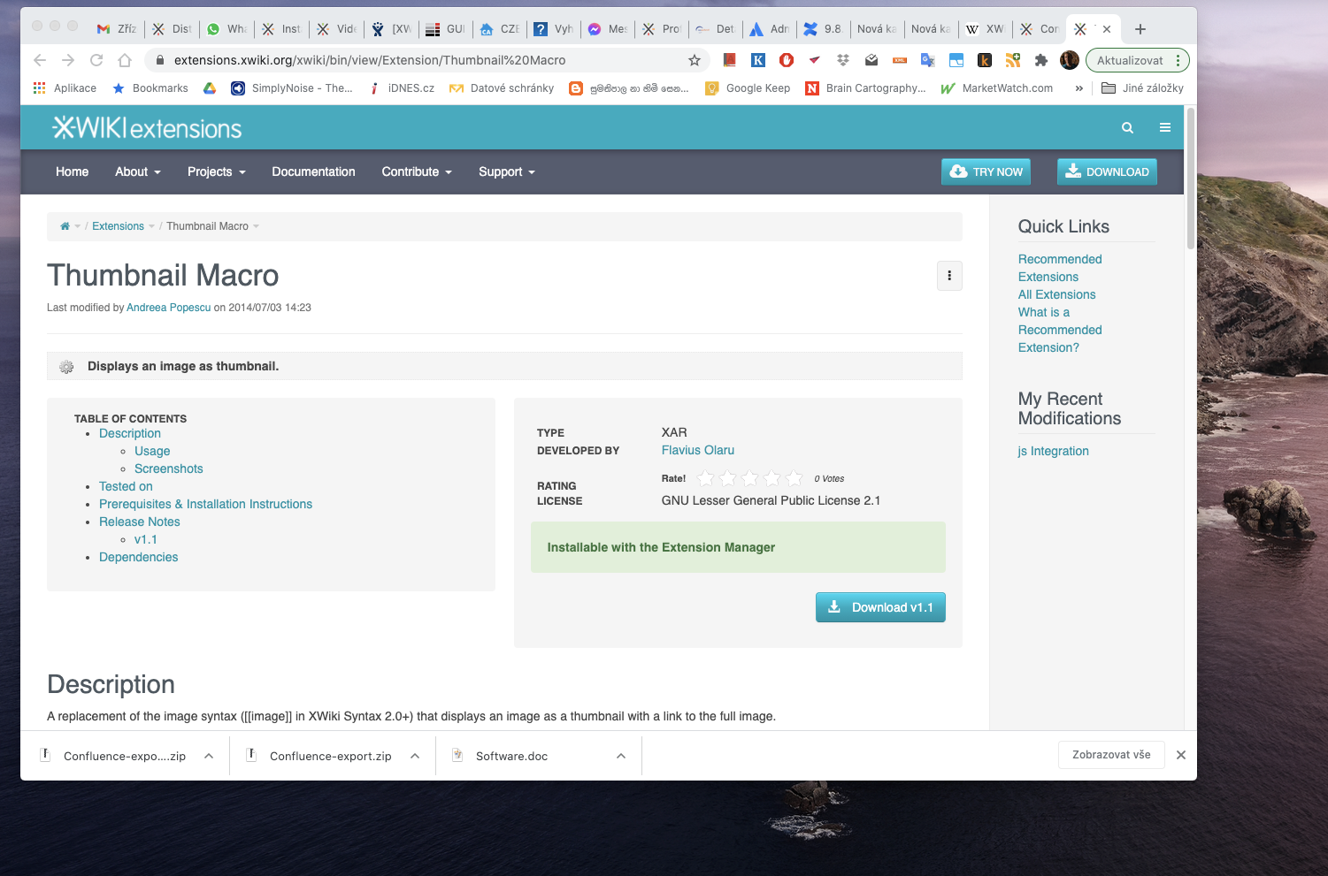The height and width of the screenshot is (876, 1328).
Task: Bookmark this page with the star icon
Action: point(695,60)
